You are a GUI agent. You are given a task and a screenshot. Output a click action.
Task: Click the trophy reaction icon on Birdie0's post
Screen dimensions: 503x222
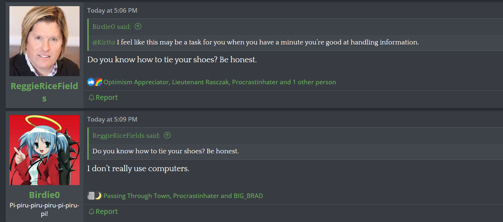[x=91, y=196]
